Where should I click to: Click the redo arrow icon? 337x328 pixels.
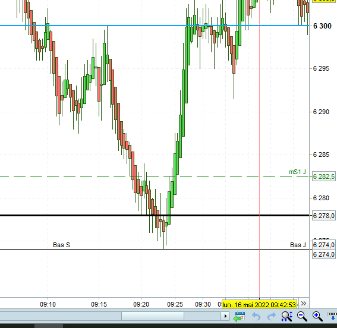[x=271, y=316]
